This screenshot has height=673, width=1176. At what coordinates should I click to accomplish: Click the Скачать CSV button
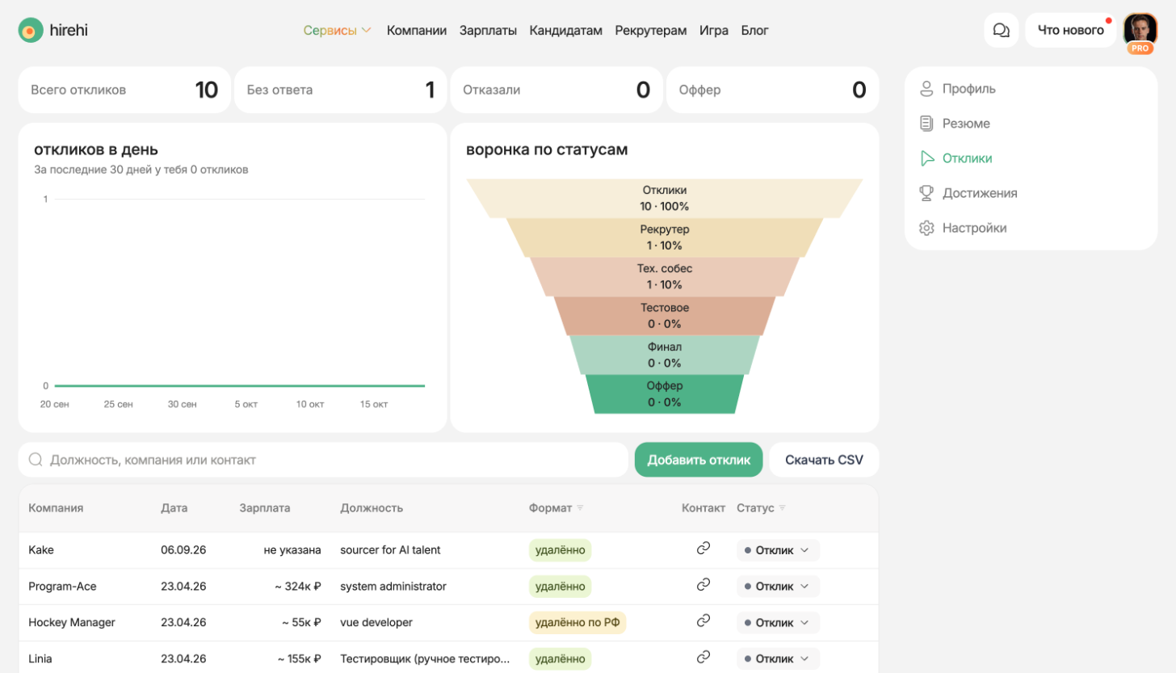coord(824,460)
